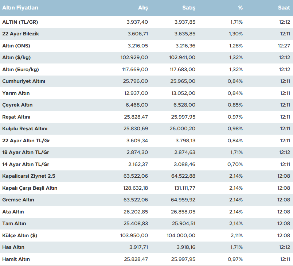This screenshot has height=266, width=293.
Task: Open the 'Altın (ONS)' row label
Action: (16, 46)
